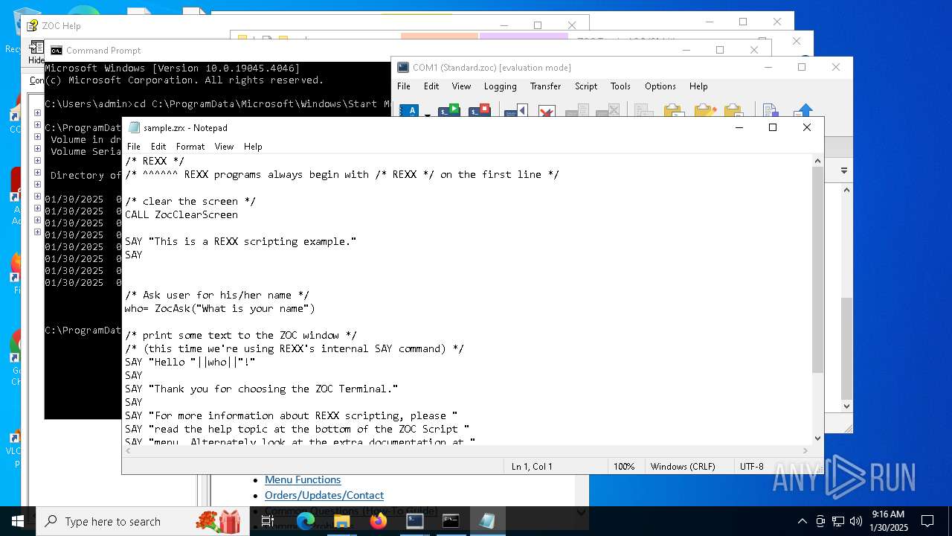The height and width of the screenshot is (536, 952).
Task: Click the "who= ZocAsk" line in Notepad
Action: (x=220, y=308)
